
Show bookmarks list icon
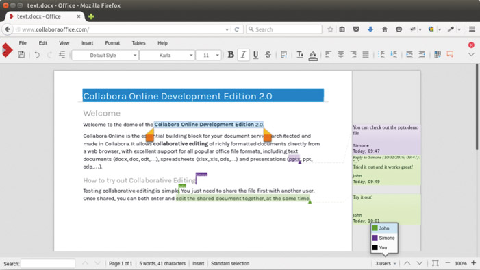click(x=342, y=29)
